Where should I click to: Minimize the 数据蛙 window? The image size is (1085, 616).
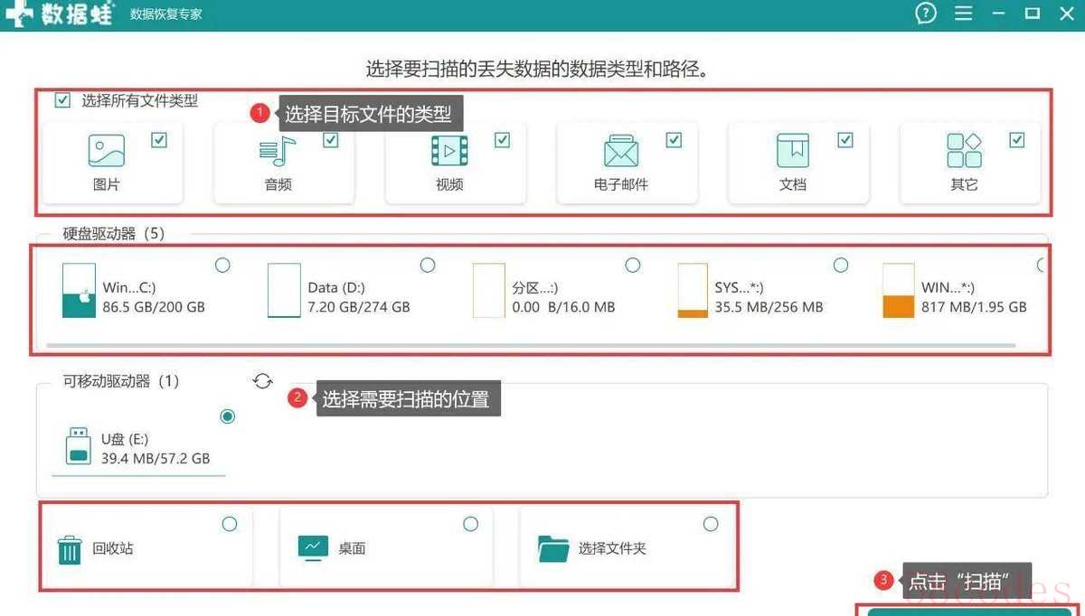point(998,14)
